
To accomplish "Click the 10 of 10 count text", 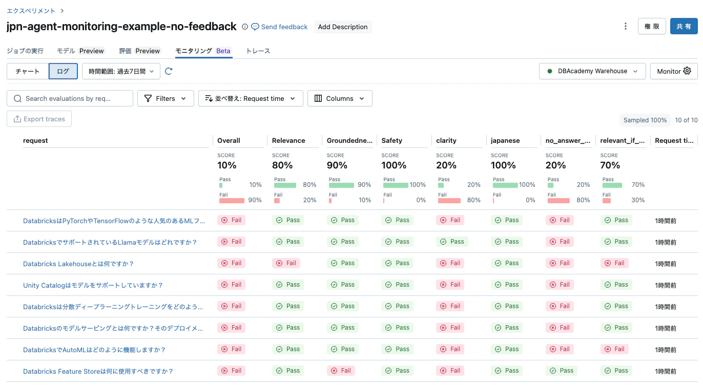I will (687, 120).
